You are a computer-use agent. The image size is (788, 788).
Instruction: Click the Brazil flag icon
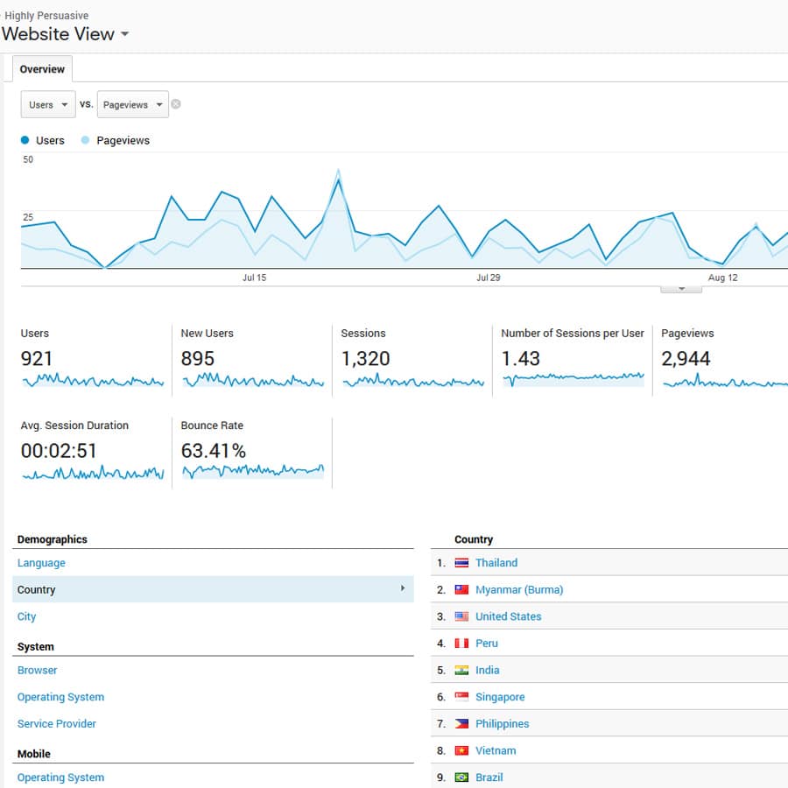(x=461, y=777)
